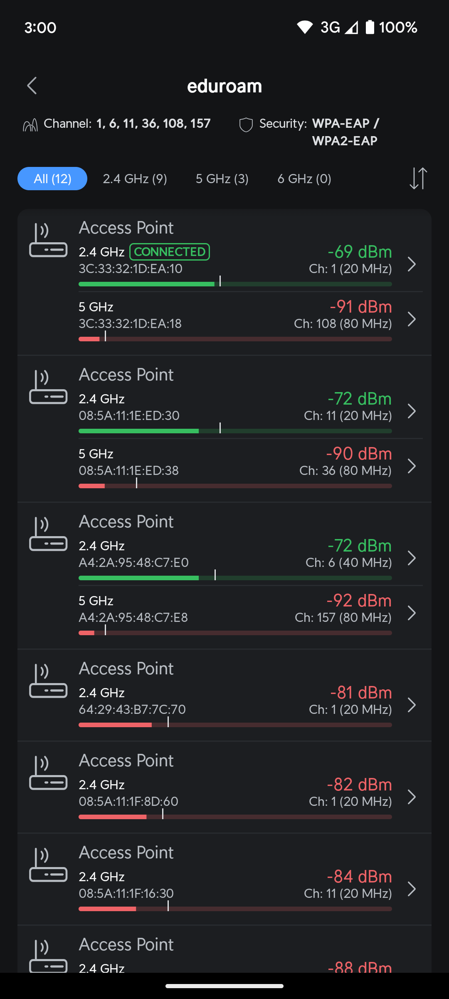Switch to the 5 GHz (3) tab
Image resolution: width=449 pixels, height=999 pixels.
point(222,179)
